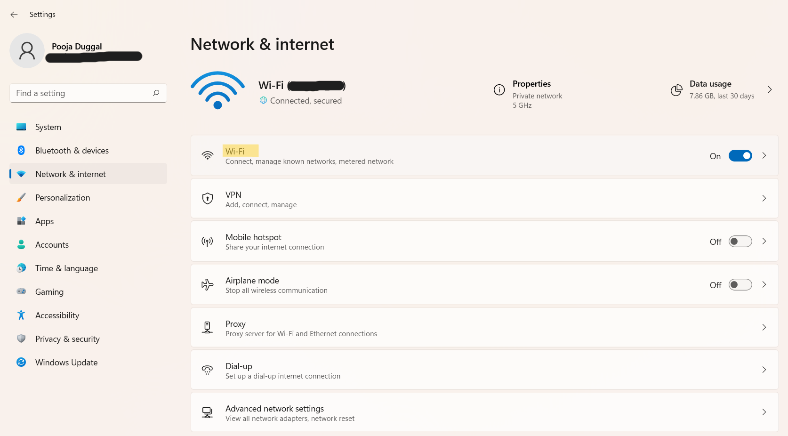
Task: Expand Advanced network settings chevron
Action: point(764,412)
